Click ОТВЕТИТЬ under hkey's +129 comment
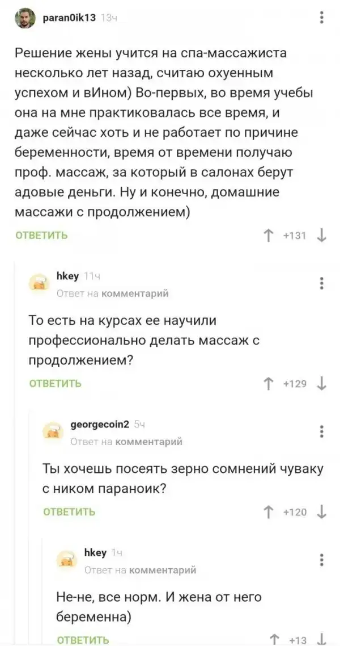Image resolution: width=340 pixels, height=646 pixels. click(56, 384)
